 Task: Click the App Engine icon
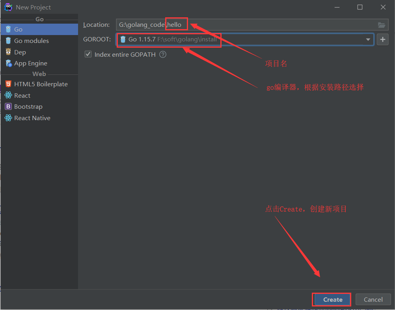9,63
